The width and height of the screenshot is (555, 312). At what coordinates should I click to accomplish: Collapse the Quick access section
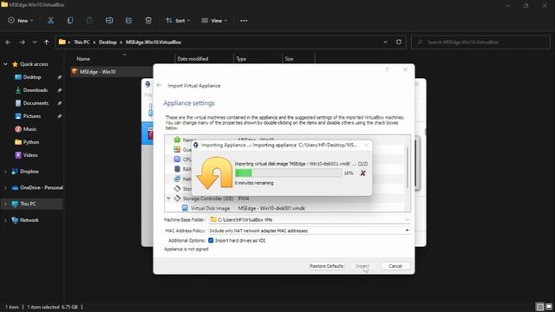click(5, 64)
